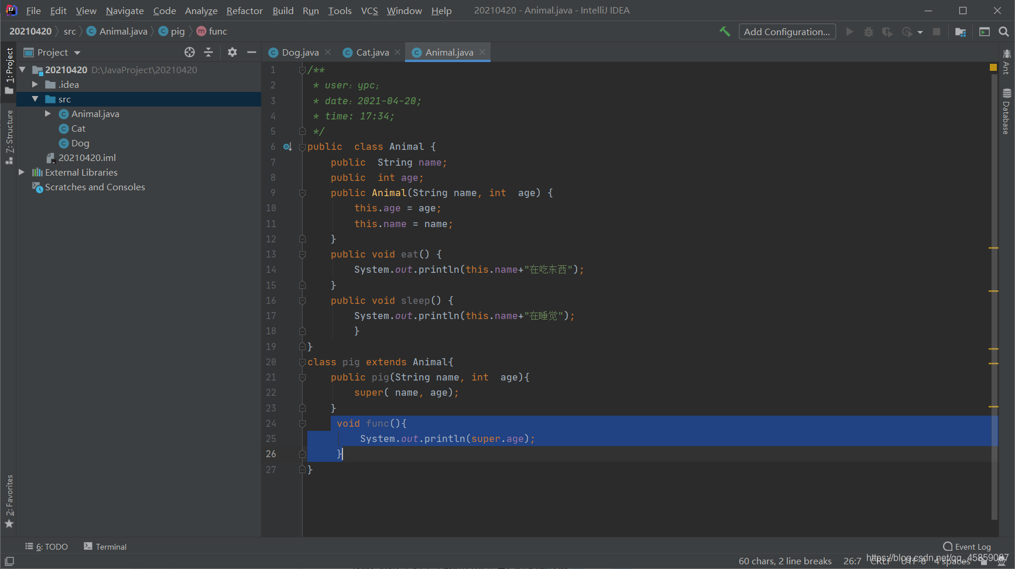
Task: Hide the Project panel with the minus icon
Action: pyautogui.click(x=252, y=52)
